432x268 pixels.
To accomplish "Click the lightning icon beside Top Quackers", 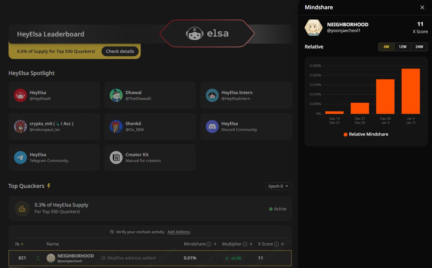I will pyautogui.click(x=49, y=186).
